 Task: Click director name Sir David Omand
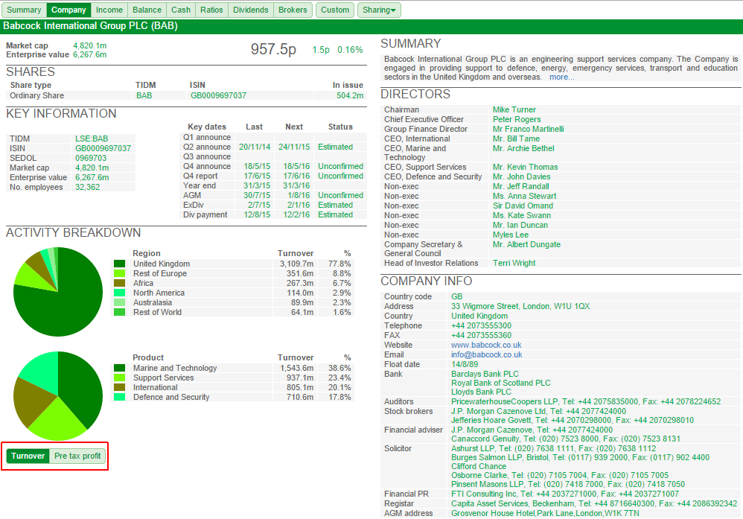point(523,206)
